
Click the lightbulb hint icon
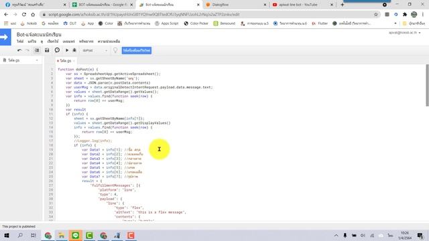tap(115, 50)
